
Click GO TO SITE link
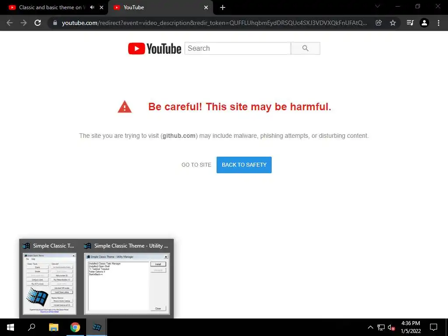click(196, 165)
